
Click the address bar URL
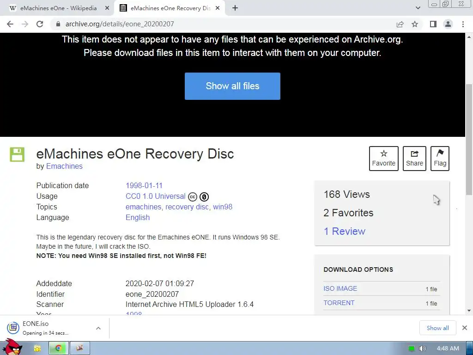[x=120, y=24]
